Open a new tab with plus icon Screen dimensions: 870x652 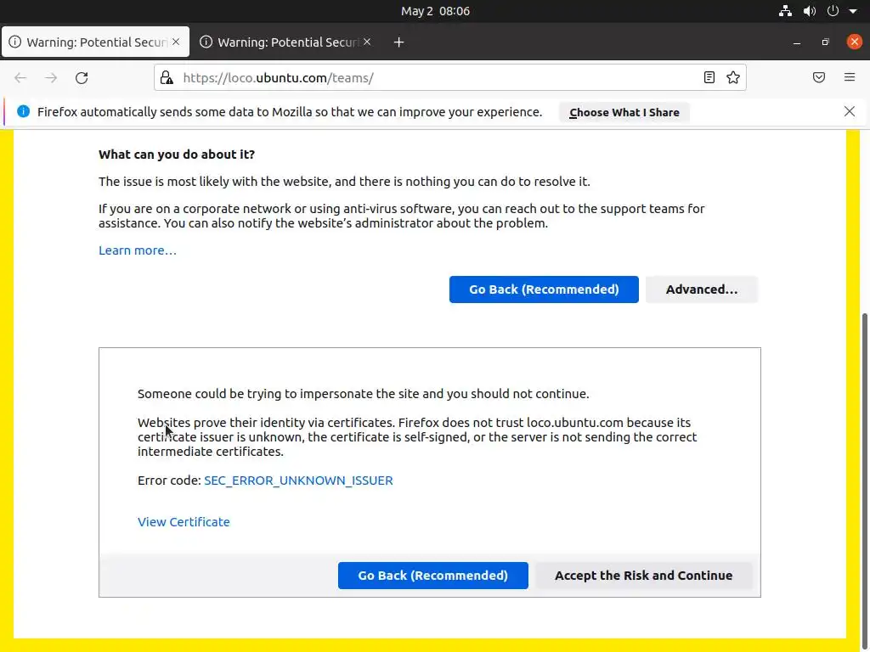point(398,42)
